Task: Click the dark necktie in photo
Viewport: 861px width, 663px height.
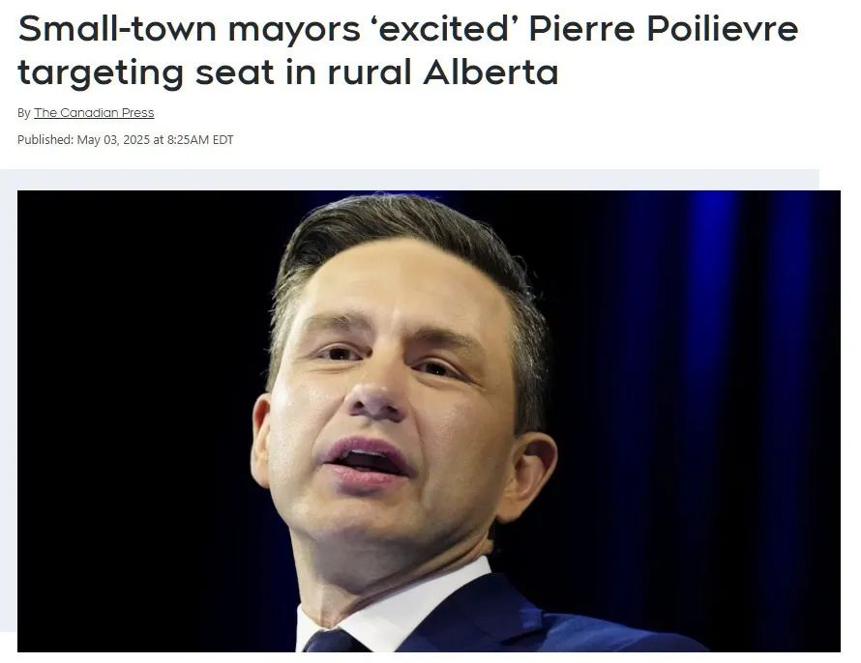Action: tap(330, 642)
